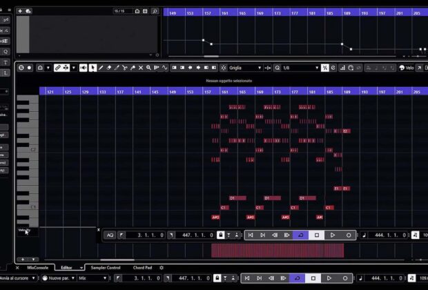Click the search magnifier above track list

pyautogui.click(x=155, y=11)
